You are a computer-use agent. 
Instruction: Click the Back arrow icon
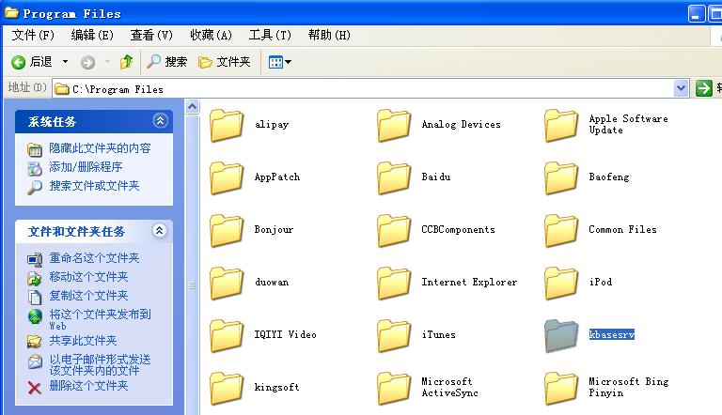(x=19, y=62)
